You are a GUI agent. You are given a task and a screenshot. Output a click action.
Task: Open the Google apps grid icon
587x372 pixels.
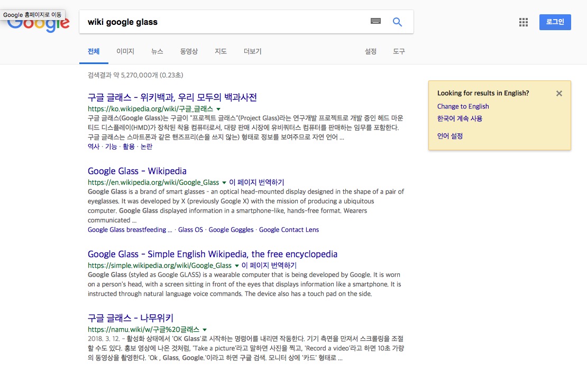click(524, 22)
